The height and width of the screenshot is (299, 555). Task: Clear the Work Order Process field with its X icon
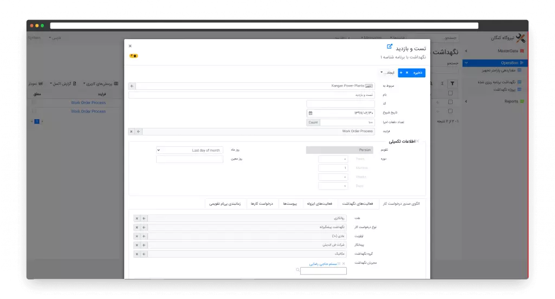(131, 131)
